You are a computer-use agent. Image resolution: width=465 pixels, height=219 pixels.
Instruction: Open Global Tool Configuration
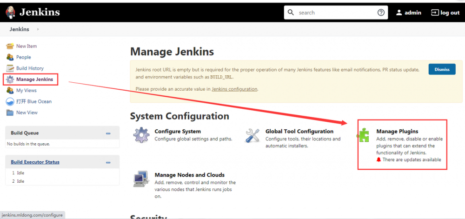299,131
